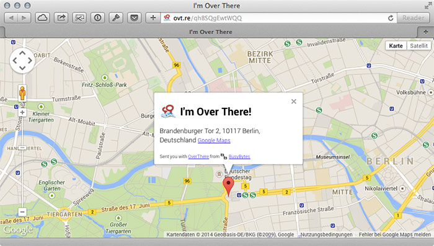
Task: Select the Street View pegman icon
Action: (22, 93)
